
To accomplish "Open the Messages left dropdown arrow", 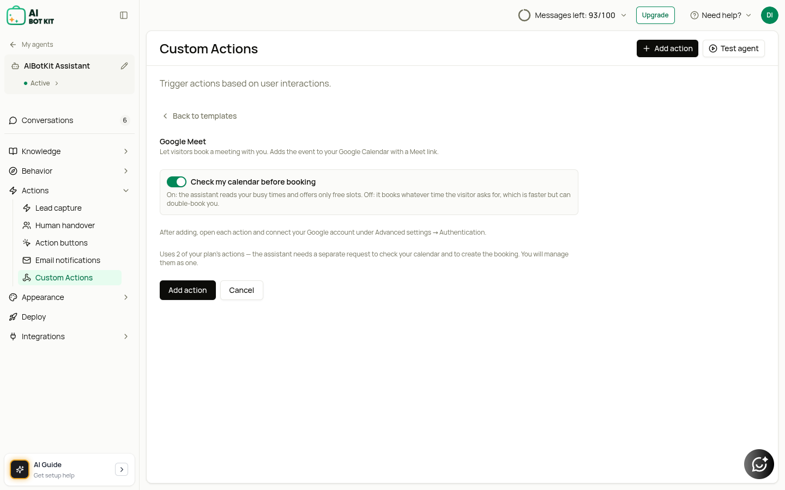I will 624,15.
